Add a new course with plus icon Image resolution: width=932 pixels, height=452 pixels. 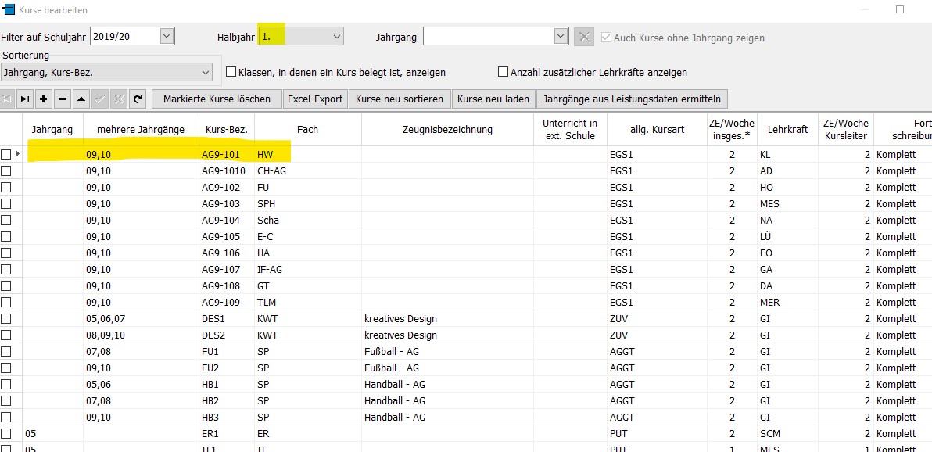coord(43,99)
